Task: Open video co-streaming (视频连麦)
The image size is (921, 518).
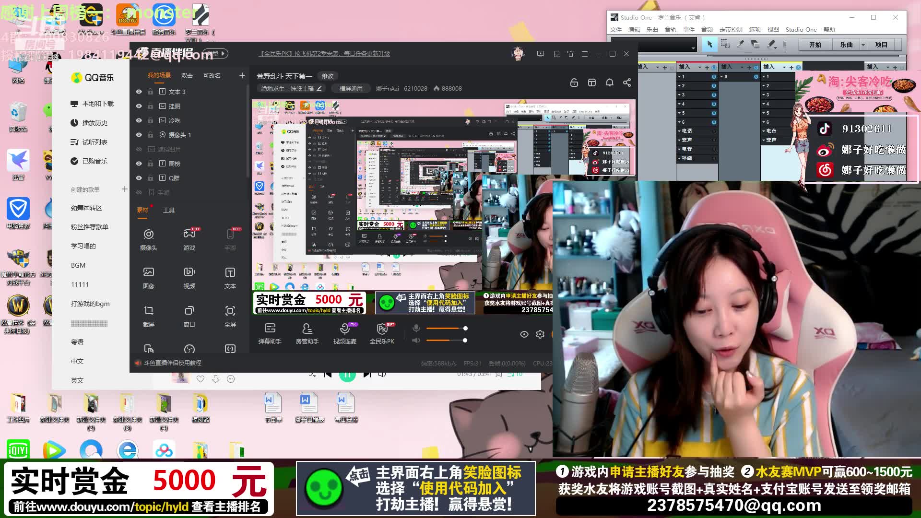Action: pyautogui.click(x=345, y=333)
